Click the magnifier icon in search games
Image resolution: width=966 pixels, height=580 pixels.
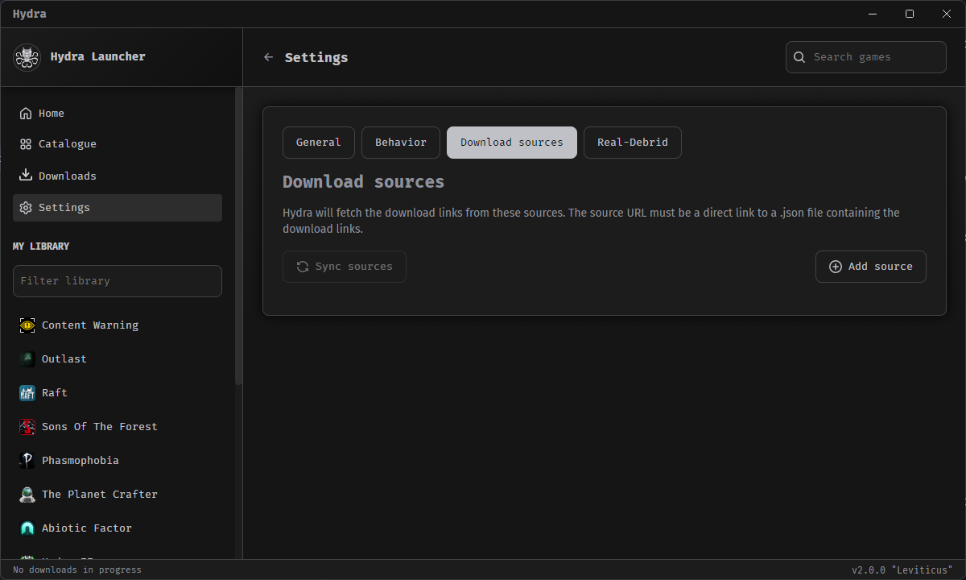[799, 57]
